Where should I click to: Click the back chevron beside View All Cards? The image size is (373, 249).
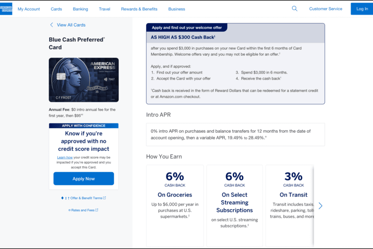(x=51, y=25)
